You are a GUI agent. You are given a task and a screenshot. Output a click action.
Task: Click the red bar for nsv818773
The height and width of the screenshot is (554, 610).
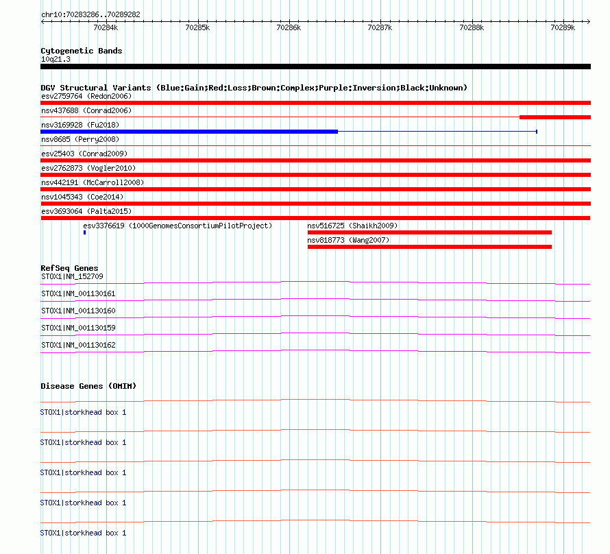click(430, 247)
